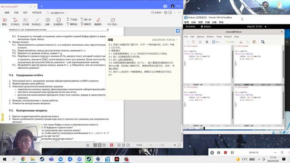The height and width of the screenshot is (163, 290).
Task: Open Steam from the Windows taskbar
Action: [x=42, y=159]
